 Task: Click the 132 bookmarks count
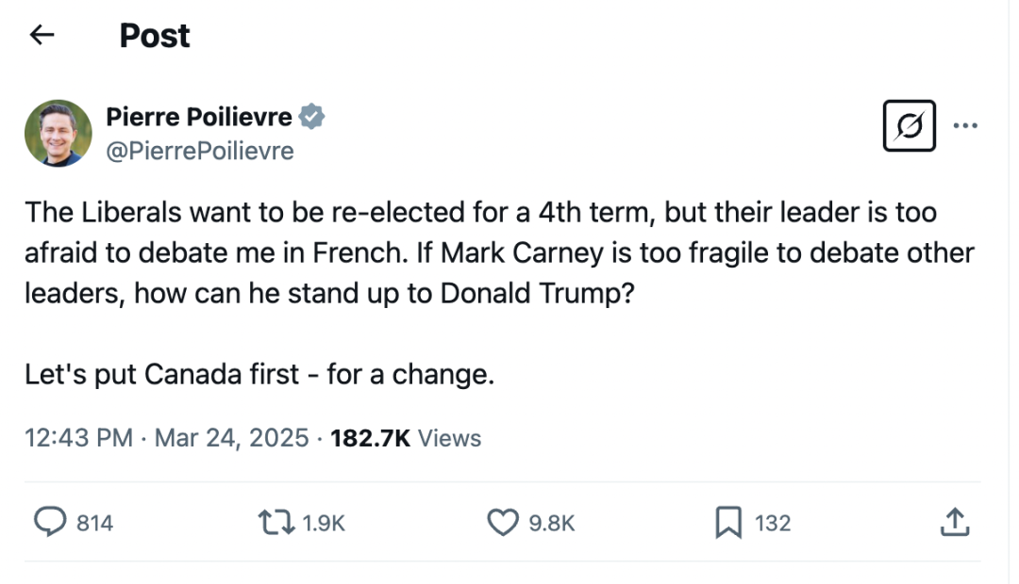point(773,523)
